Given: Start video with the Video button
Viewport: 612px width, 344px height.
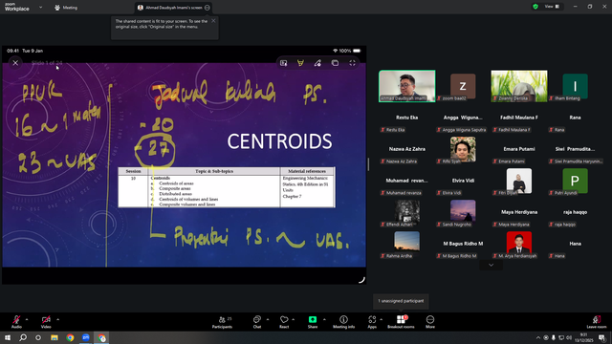Looking at the screenshot, I should pyautogui.click(x=46, y=321).
